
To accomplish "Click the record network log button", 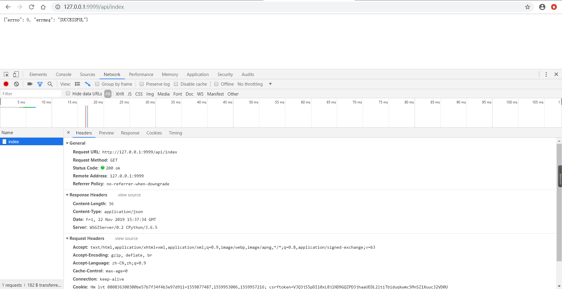I will [x=6, y=84].
